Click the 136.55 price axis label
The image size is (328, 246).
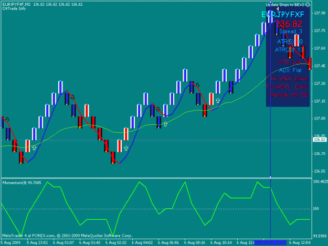pyautogui.click(x=320, y=171)
